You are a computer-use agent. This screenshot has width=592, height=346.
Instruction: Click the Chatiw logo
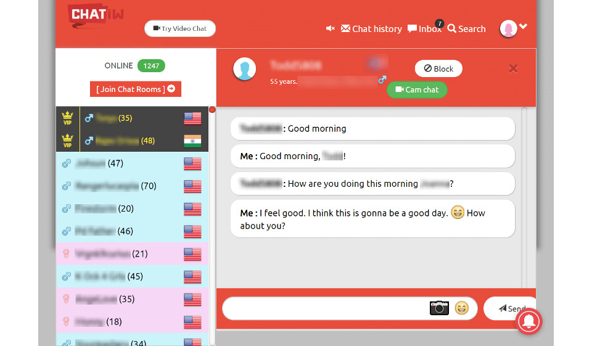click(96, 16)
